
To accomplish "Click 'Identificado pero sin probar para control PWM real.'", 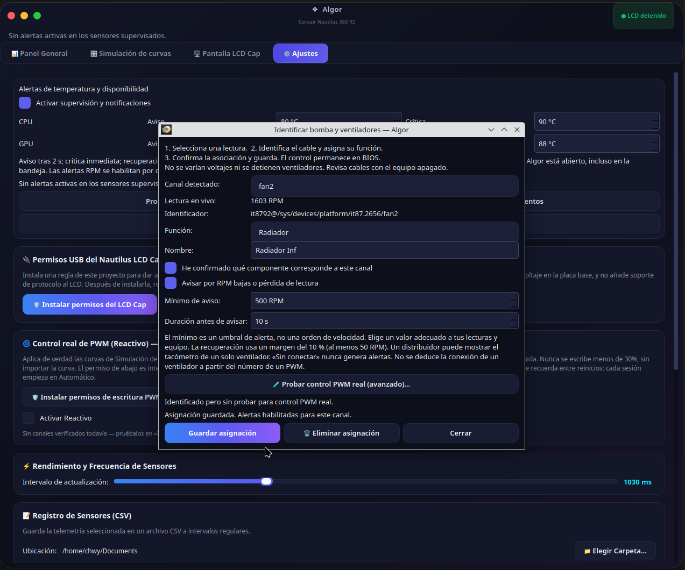I will click(249, 402).
